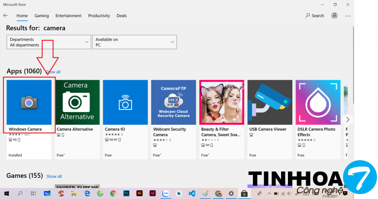378x199 pixels.
Task: Switch to the Gaming tab
Action: tap(41, 16)
